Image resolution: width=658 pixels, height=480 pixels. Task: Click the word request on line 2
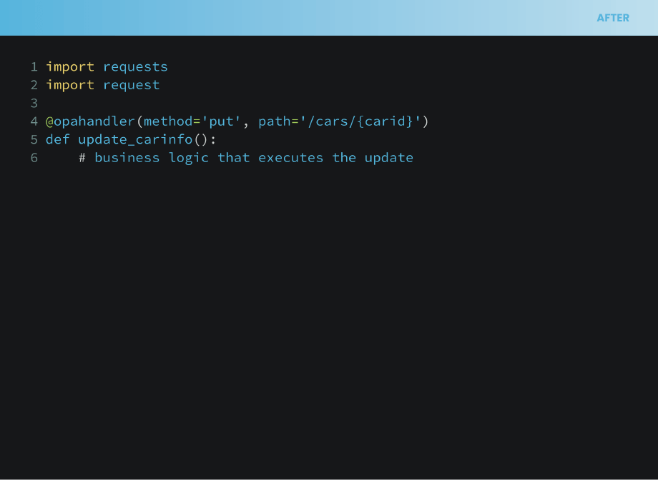point(132,86)
